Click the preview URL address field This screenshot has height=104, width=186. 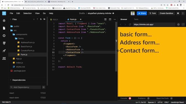(x=154, y=25)
